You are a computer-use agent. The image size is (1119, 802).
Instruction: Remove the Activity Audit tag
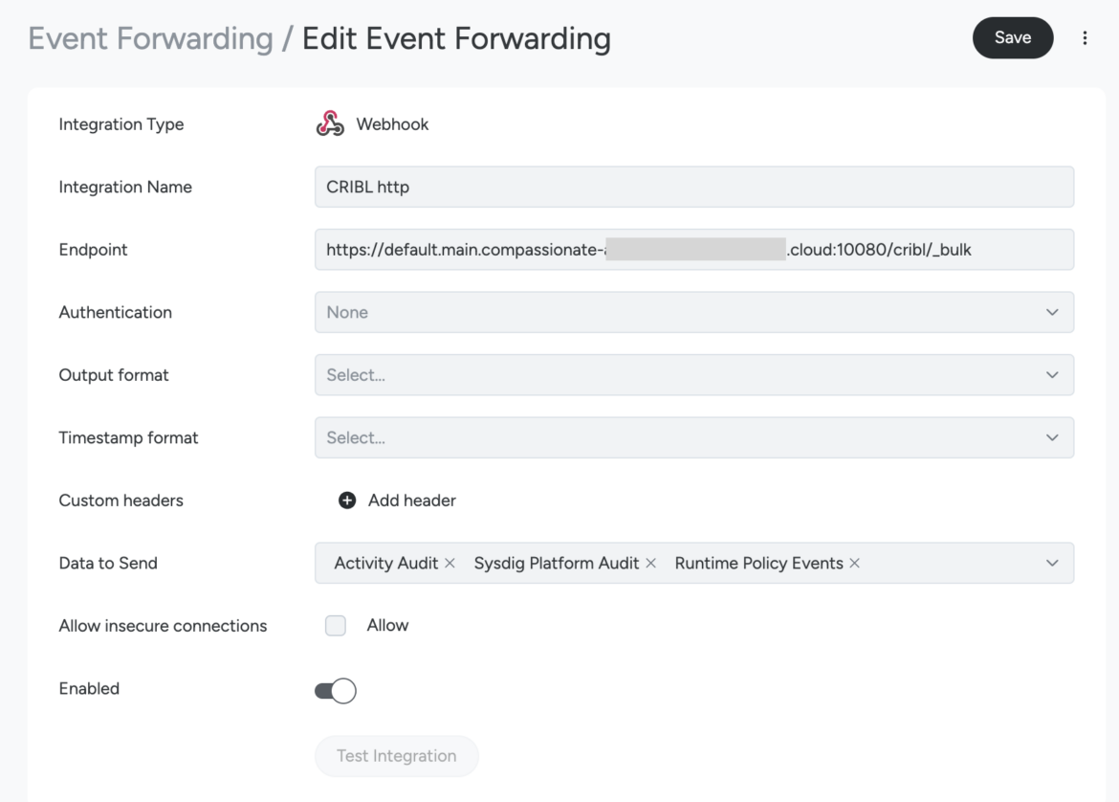(x=450, y=564)
